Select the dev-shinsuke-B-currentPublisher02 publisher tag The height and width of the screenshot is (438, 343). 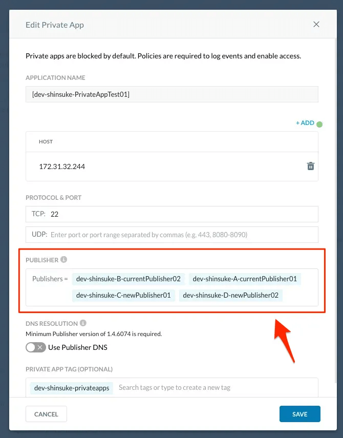(128, 279)
